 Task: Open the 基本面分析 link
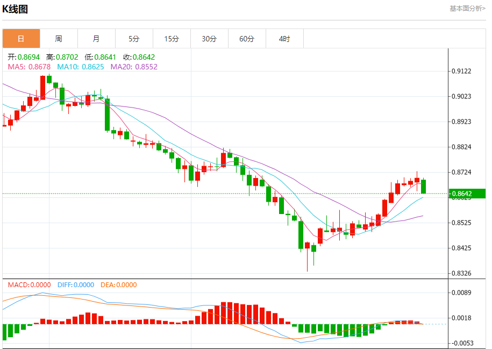pos(467,9)
